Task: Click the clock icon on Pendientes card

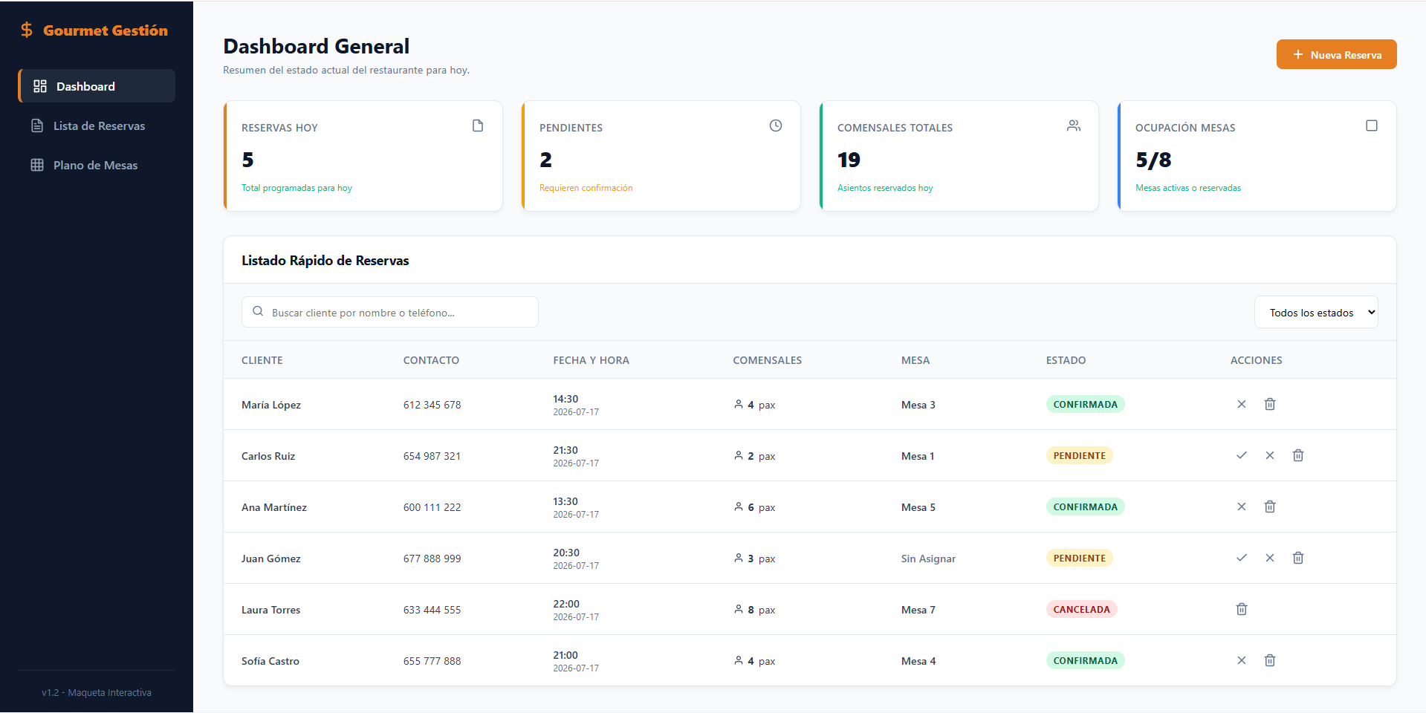Action: coord(776,126)
